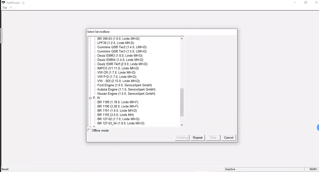Screen dimensions: 319x172
Task: Click the Cancel button
Action: [229, 138]
